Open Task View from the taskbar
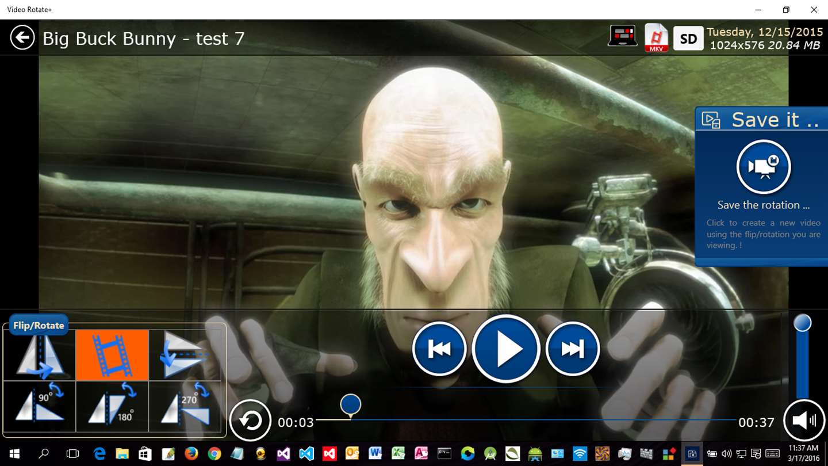828x466 pixels. click(72, 454)
